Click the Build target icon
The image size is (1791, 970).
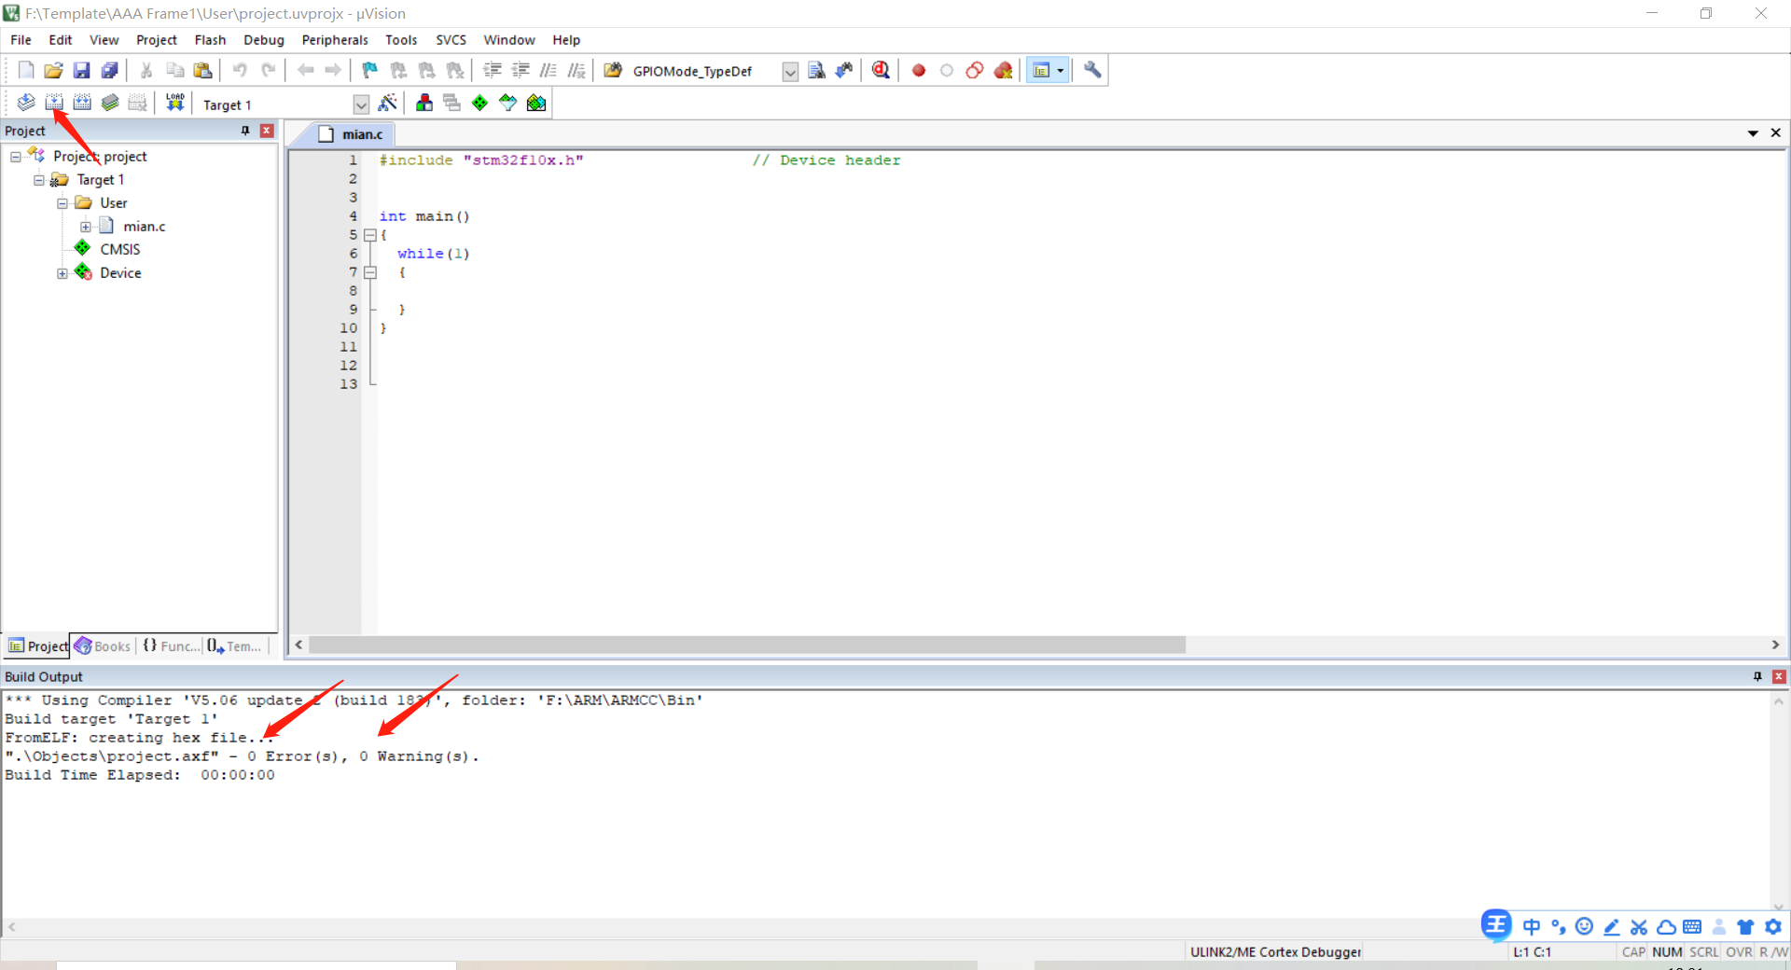pyautogui.click(x=54, y=103)
